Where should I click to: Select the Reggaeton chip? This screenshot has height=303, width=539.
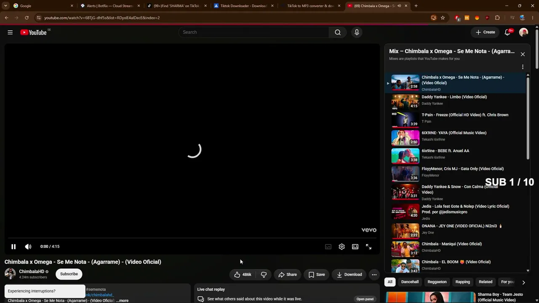tap(437, 282)
